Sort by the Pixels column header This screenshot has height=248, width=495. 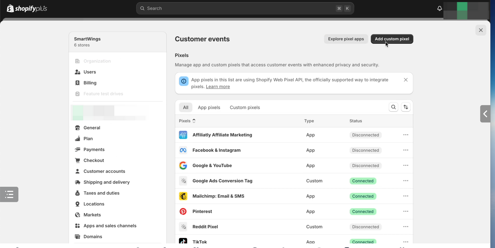click(187, 121)
